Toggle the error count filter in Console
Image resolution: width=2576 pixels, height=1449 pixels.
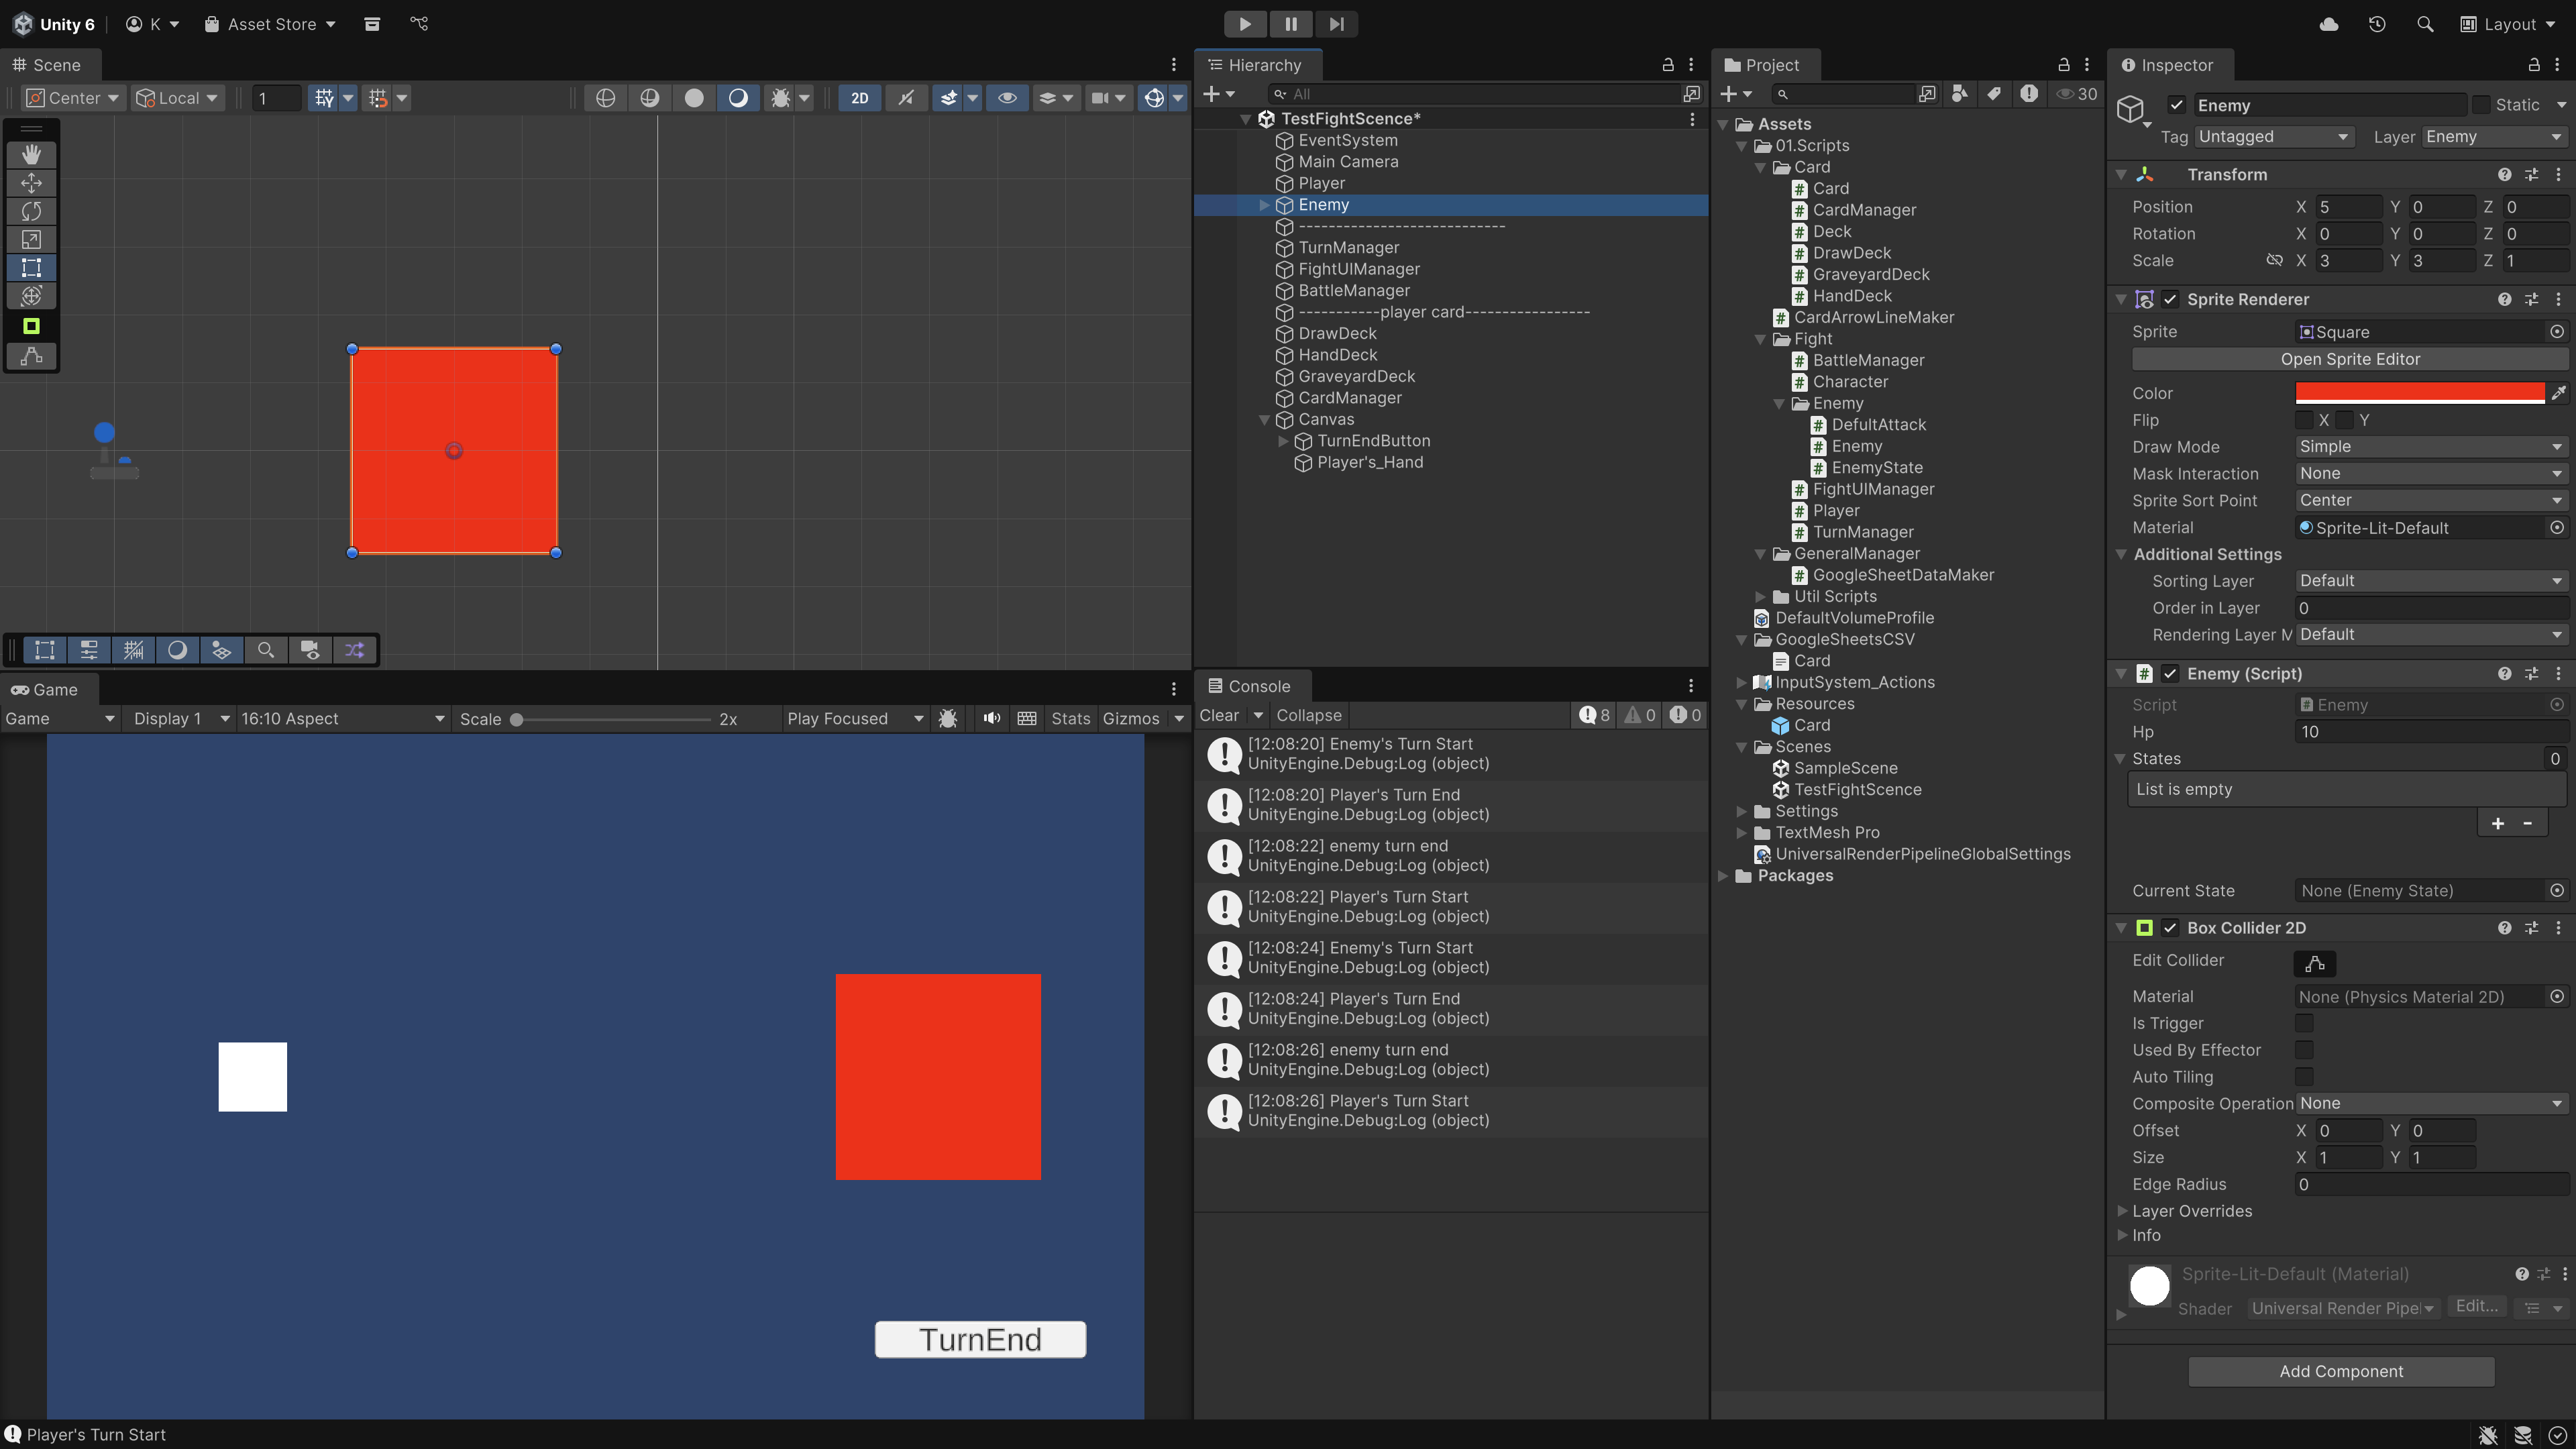click(1685, 715)
